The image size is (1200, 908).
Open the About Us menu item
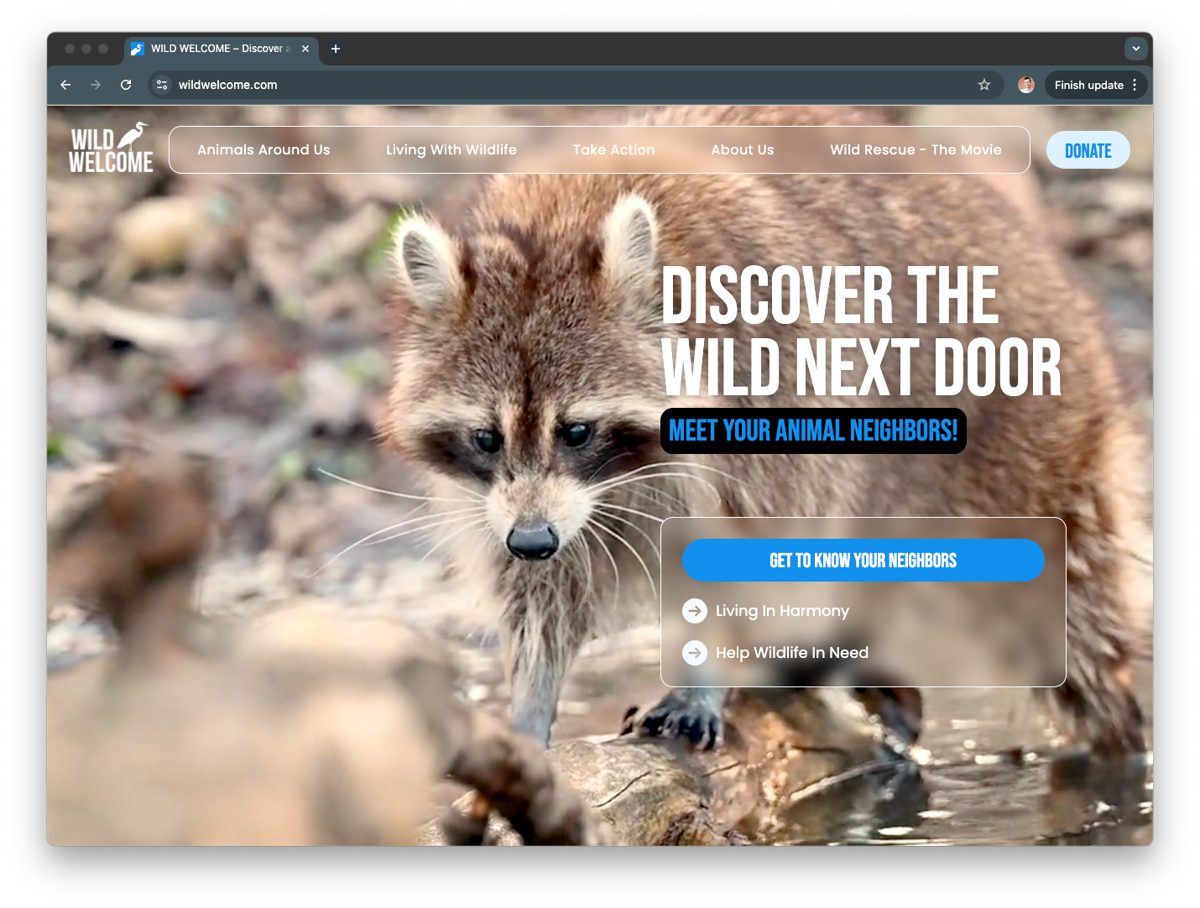743,150
